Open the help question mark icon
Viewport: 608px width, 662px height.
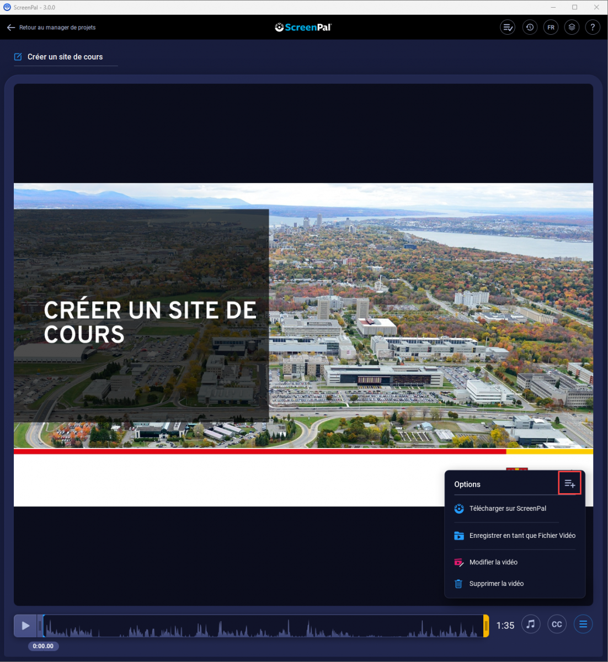(x=593, y=27)
